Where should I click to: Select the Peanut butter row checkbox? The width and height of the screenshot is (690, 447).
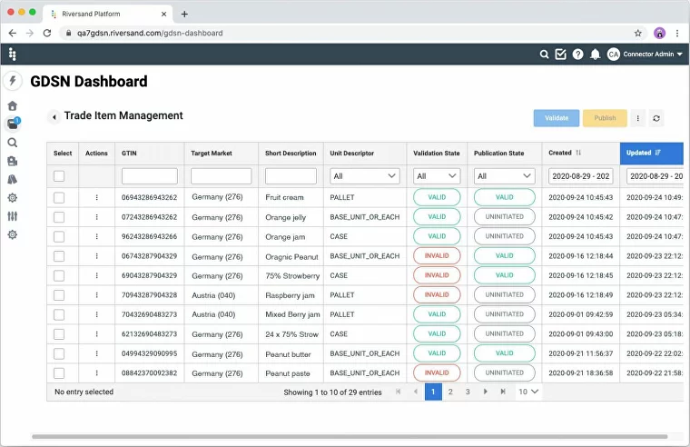(59, 353)
